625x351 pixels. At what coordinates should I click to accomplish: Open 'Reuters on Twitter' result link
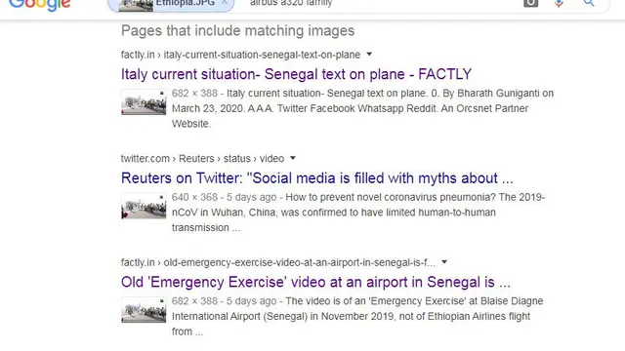316,177
